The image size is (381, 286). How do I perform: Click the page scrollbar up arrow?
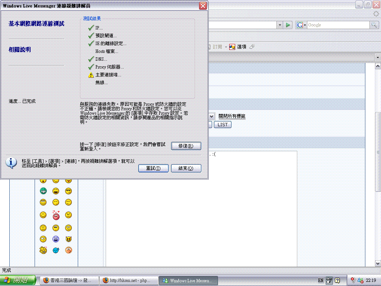pyautogui.click(x=378, y=66)
